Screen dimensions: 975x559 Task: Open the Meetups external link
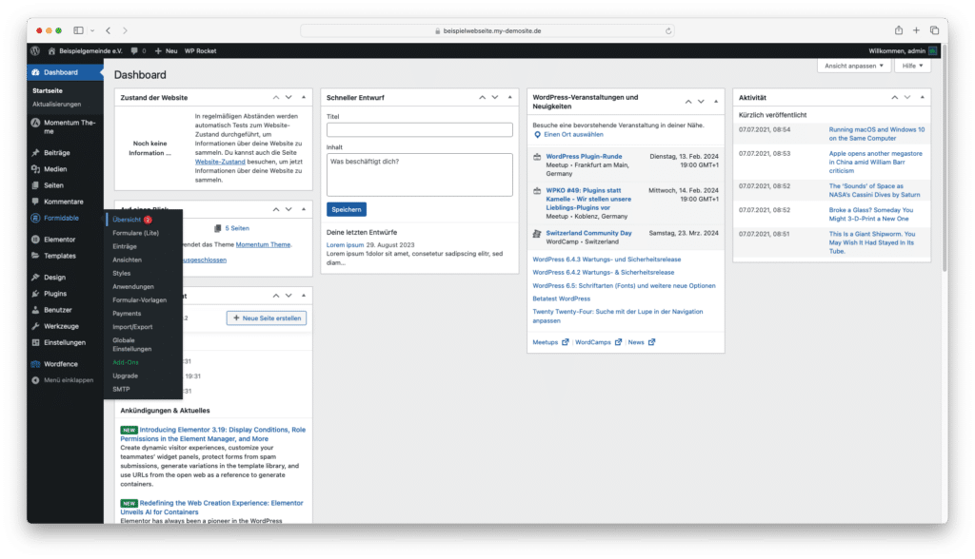pos(550,342)
